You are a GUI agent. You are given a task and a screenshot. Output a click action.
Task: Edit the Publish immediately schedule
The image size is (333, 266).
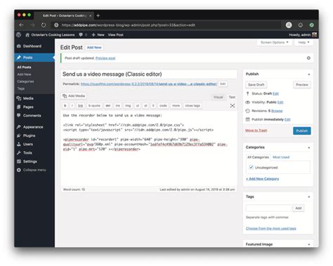click(287, 119)
